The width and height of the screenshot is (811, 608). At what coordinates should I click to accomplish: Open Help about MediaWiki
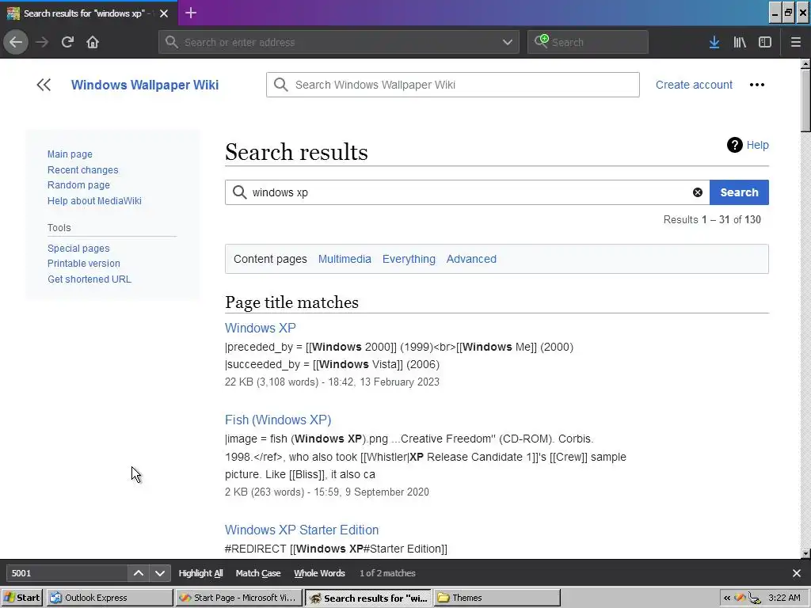point(95,200)
